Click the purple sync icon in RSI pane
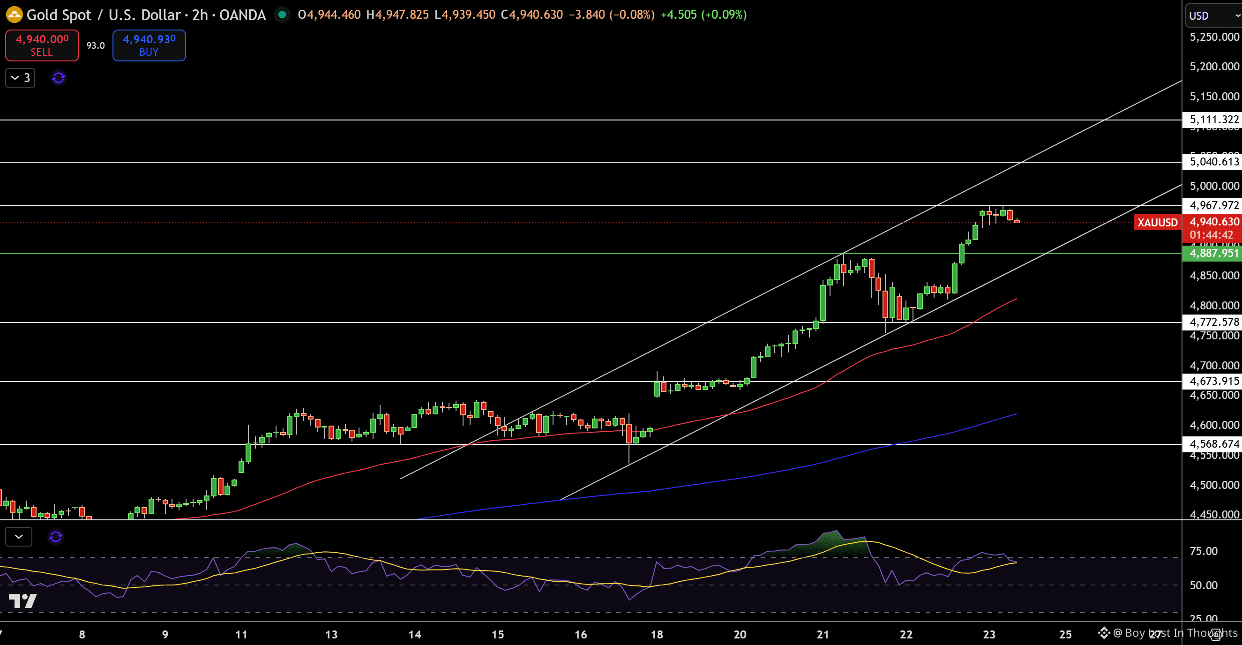Screen dimensions: 1242x645 click(x=56, y=537)
